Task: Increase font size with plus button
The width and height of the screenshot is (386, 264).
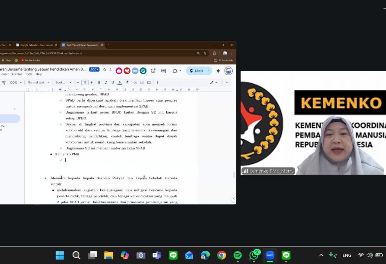Action: [92, 82]
